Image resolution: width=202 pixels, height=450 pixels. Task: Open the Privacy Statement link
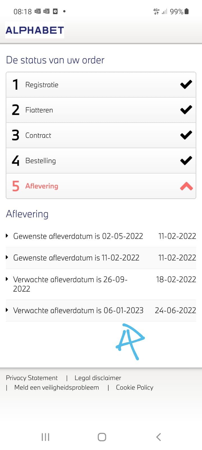tap(32, 378)
